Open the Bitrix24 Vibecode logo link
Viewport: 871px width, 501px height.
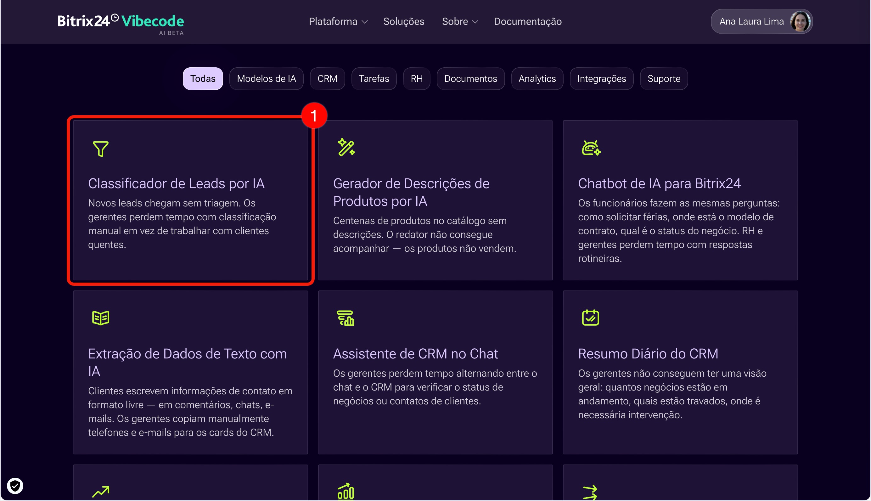point(121,23)
